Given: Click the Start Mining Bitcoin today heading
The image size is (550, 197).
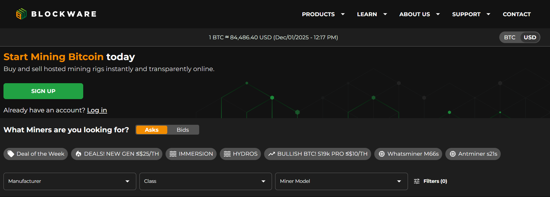Looking at the screenshot, I should tap(69, 57).
